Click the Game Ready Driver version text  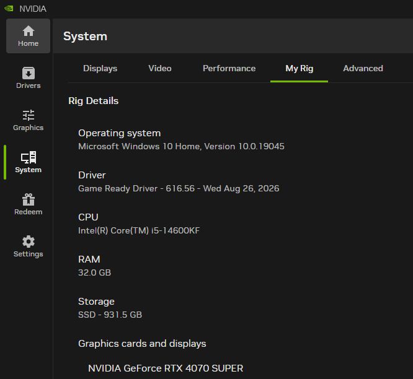pos(179,188)
